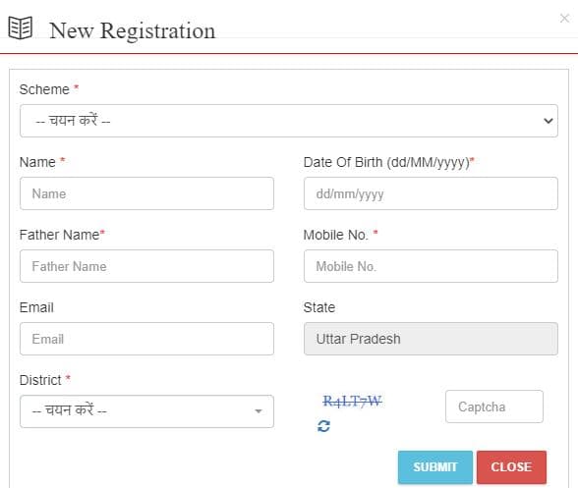The height and width of the screenshot is (488, 578).
Task: Click the captcha refresh icon
Action: (323, 426)
